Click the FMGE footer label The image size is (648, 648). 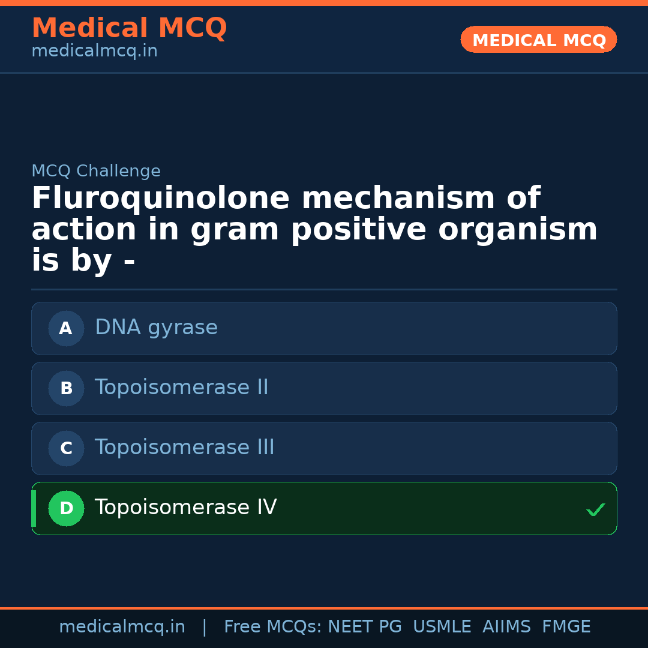pyautogui.click(x=566, y=627)
